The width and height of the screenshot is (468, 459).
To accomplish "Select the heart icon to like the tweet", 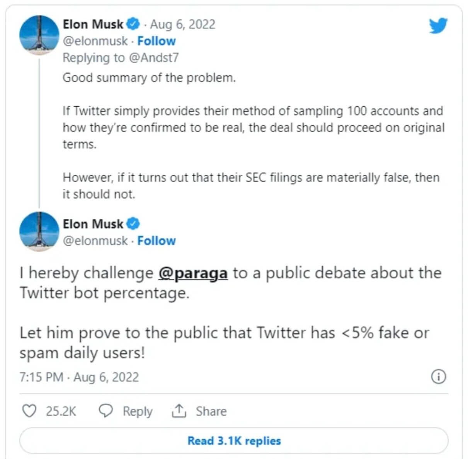I will (x=29, y=411).
